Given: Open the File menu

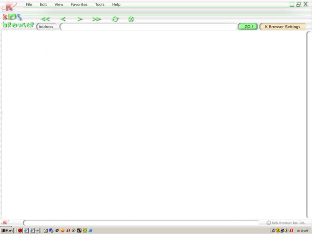Looking at the screenshot, I should click(x=29, y=5).
